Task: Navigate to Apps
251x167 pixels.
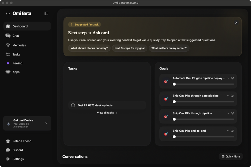Action: (27, 72)
